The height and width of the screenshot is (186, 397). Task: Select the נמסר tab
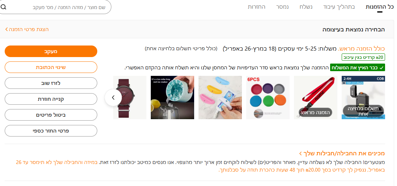coord(282,7)
